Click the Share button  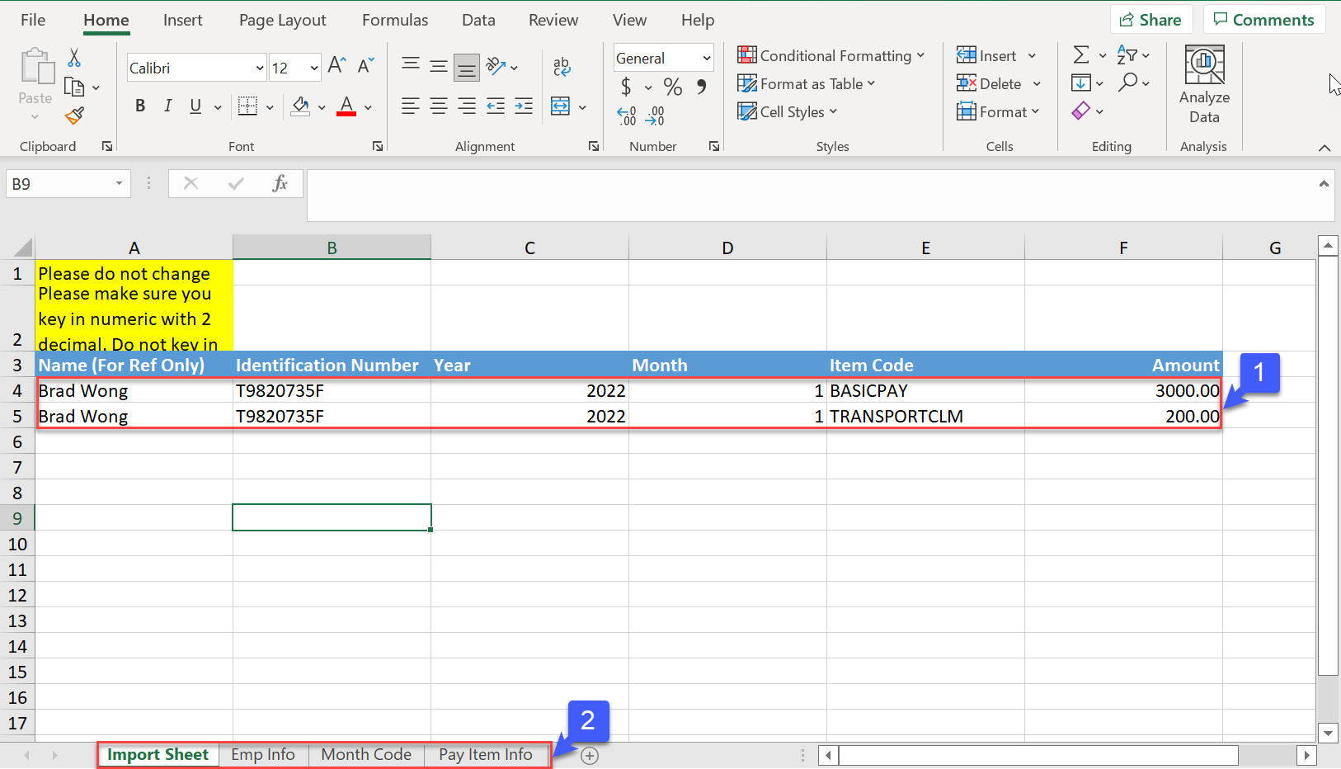tap(1150, 20)
